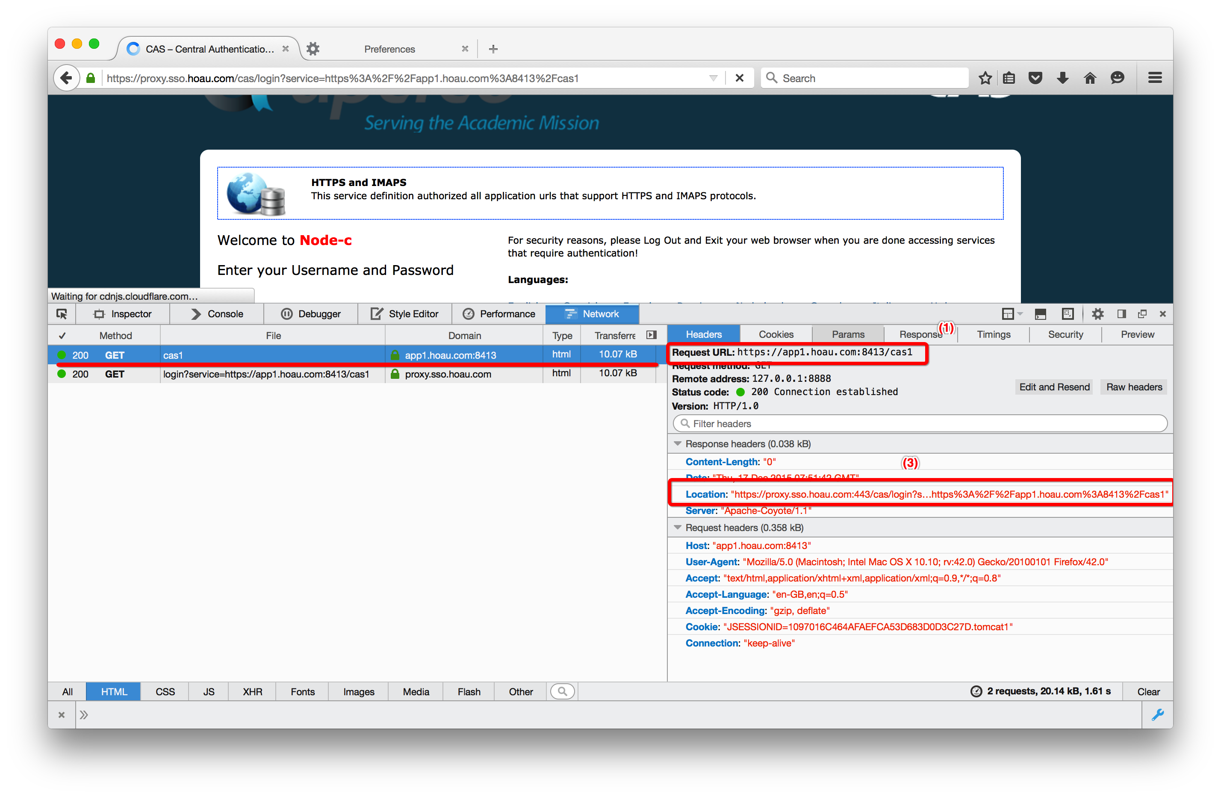Screen dimensions: 1221x797
Task: Open the Debugger tab
Action: pos(311,313)
